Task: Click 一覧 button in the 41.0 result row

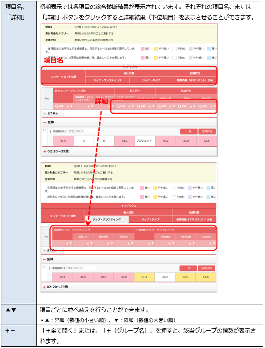Action: (x=189, y=131)
